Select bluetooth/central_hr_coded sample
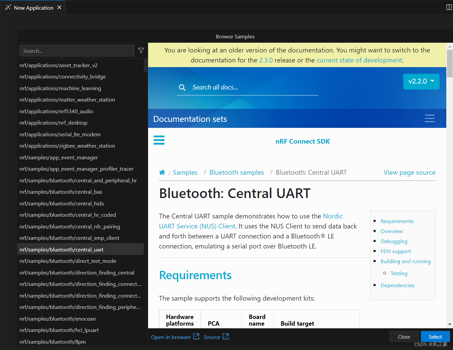 [x=81, y=215]
